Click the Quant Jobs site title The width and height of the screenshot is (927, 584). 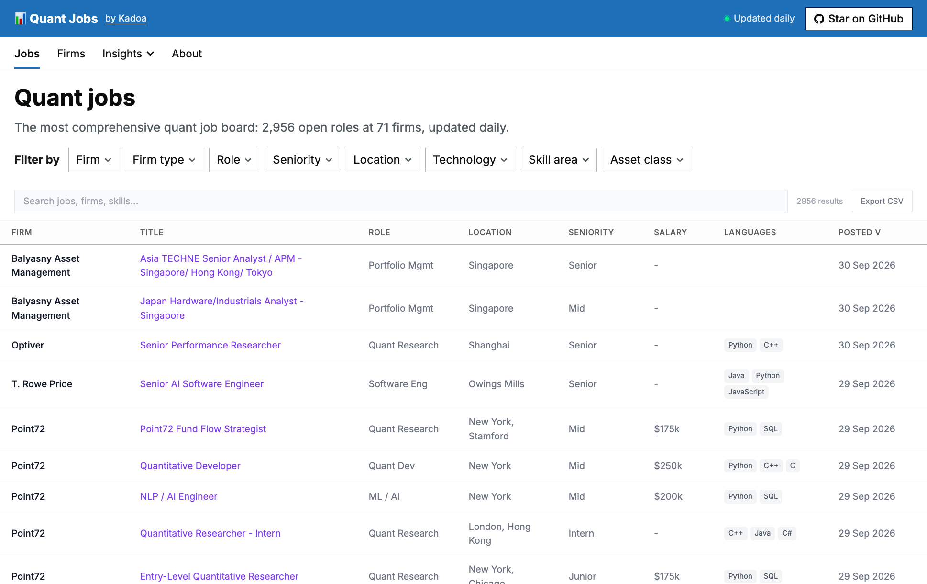coord(64,19)
